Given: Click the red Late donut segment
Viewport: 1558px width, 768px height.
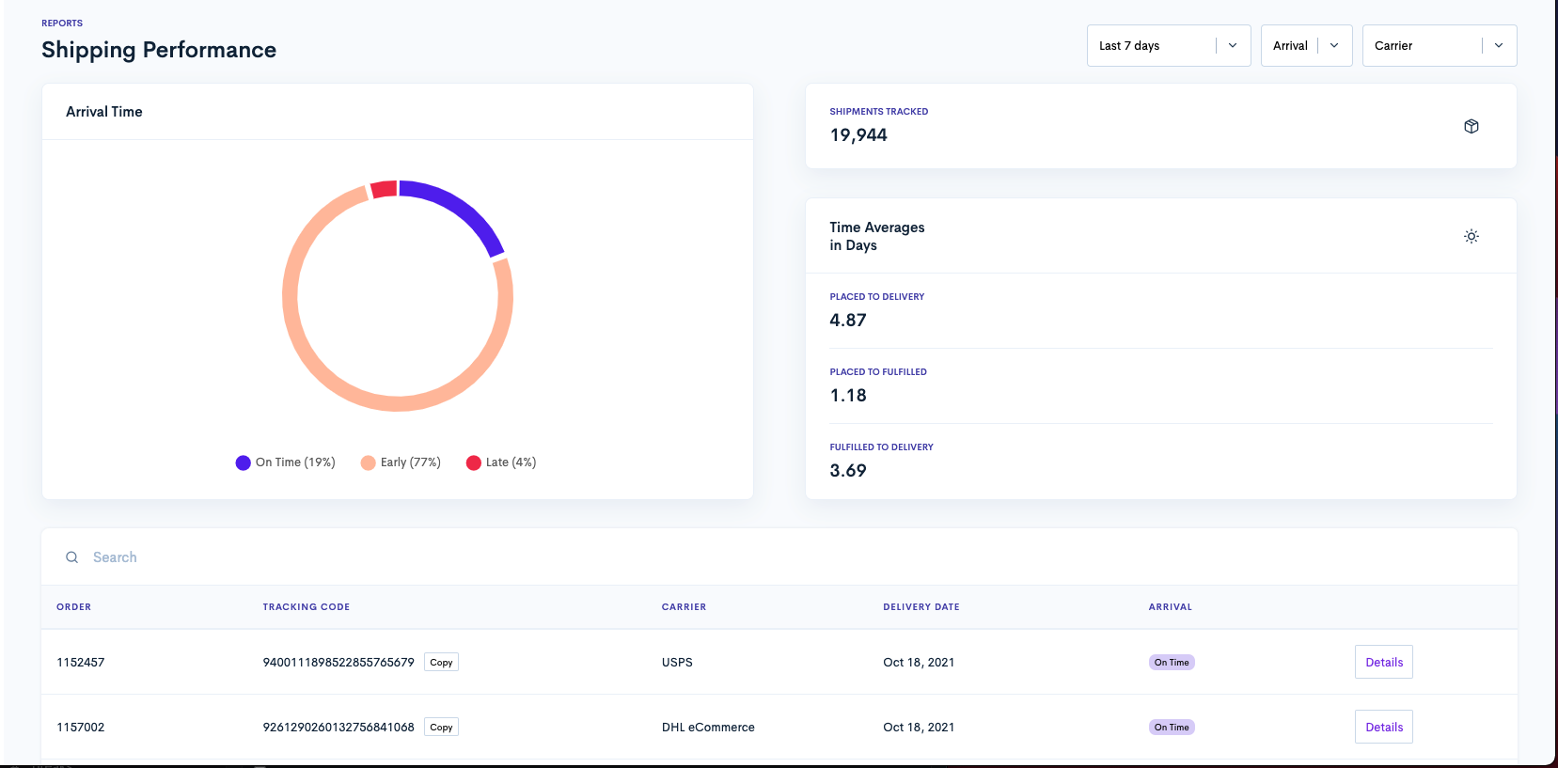Looking at the screenshot, I should (x=384, y=189).
